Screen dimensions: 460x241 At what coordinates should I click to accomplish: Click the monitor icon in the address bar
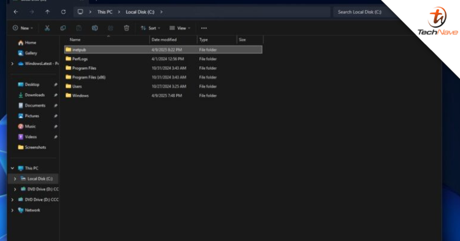[x=80, y=12]
